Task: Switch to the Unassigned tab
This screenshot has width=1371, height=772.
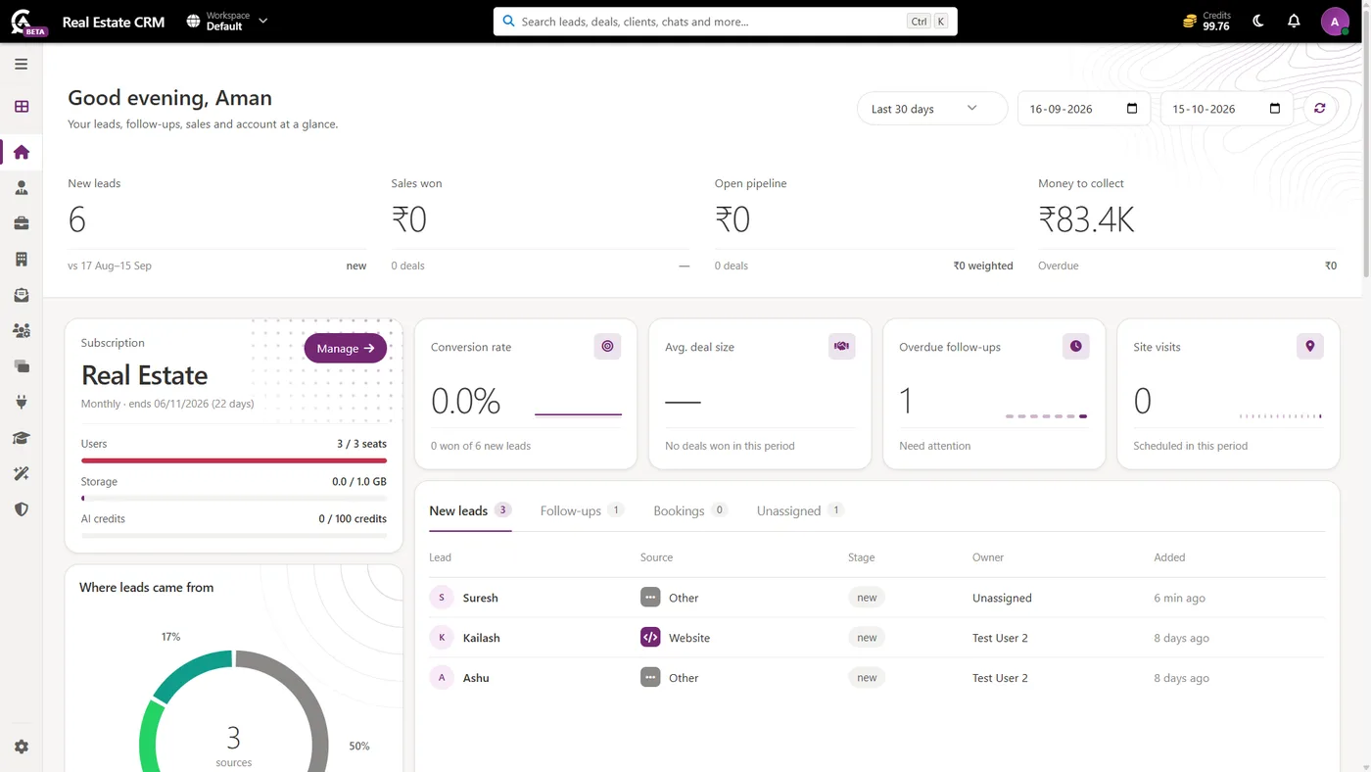Action: point(800,510)
